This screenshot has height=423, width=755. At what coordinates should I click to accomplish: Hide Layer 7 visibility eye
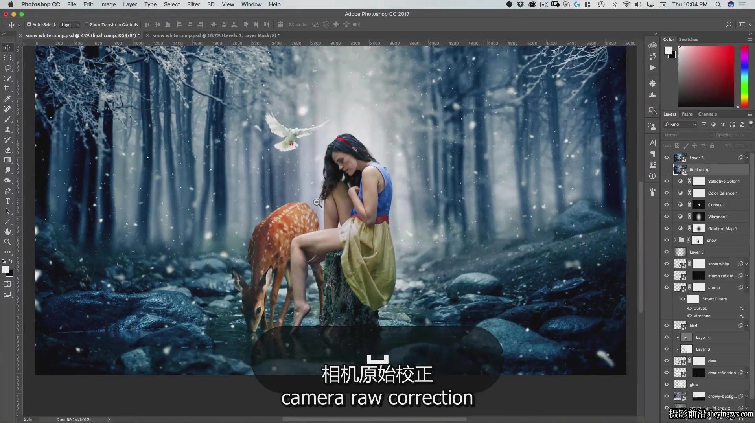point(667,158)
